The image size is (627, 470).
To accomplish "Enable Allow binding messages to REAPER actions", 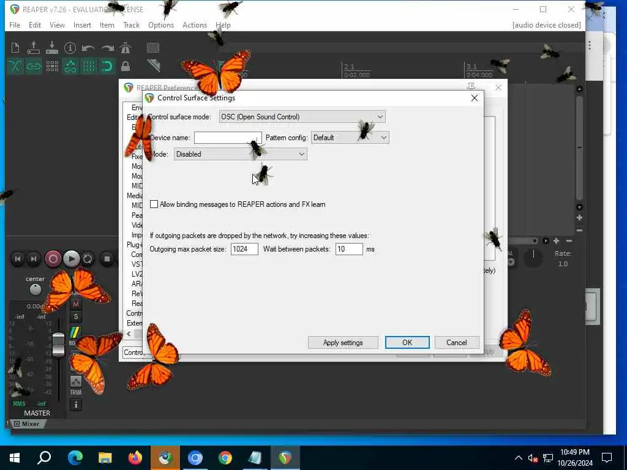I will (x=154, y=204).
